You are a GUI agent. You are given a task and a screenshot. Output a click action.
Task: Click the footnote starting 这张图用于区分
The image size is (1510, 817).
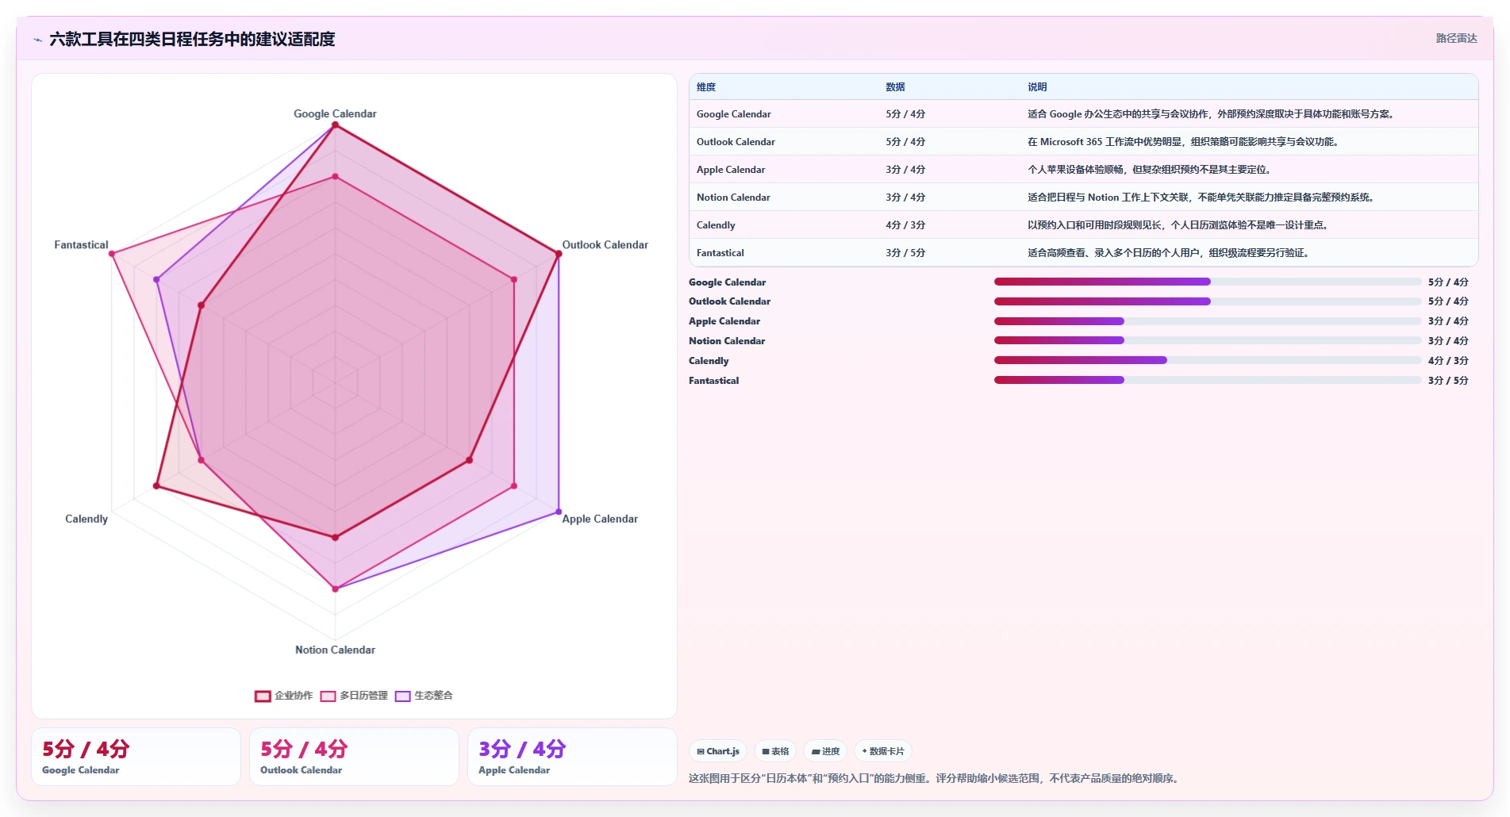[x=935, y=778]
